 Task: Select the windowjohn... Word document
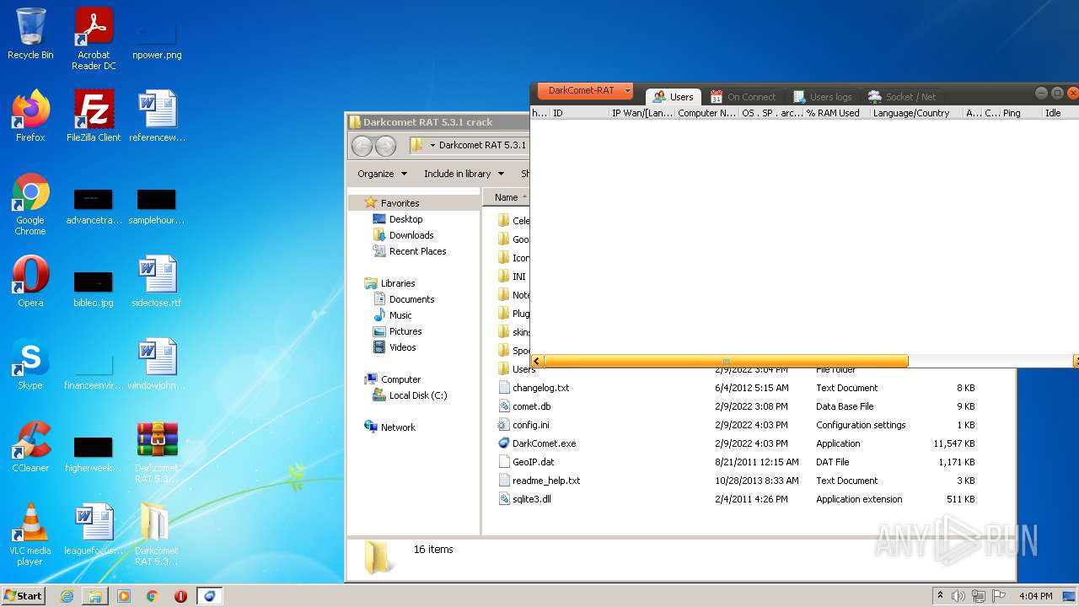[x=157, y=364]
